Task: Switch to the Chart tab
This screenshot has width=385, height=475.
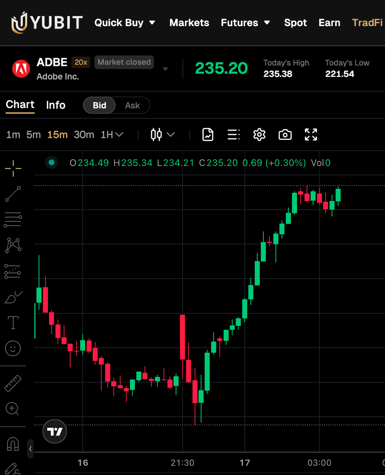Action: (x=20, y=104)
